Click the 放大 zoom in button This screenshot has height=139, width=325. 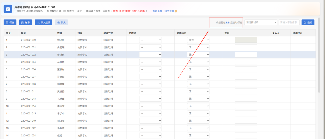[x=61, y=23]
